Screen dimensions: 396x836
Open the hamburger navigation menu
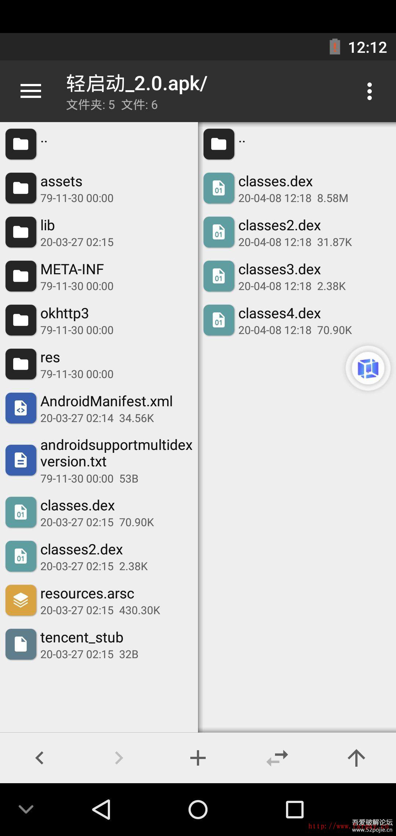pyautogui.click(x=31, y=91)
